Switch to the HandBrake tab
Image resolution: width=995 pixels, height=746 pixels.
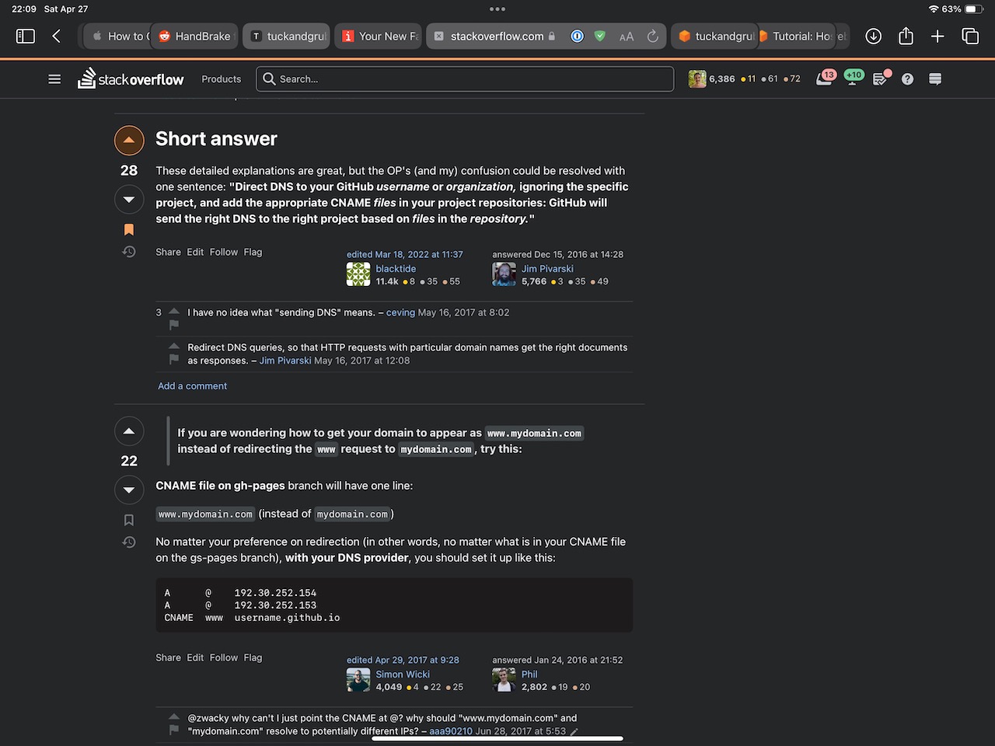click(195, 37)
